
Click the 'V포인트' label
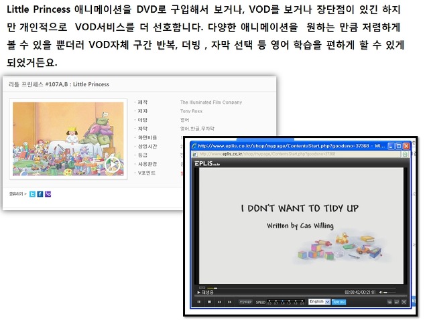coord(147,173)
